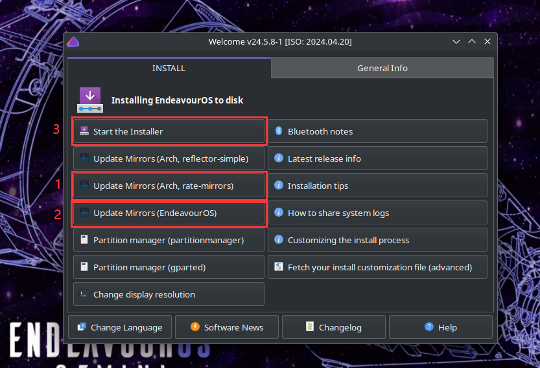The height and width of the screenshot is (368, 540).
Task: View the Changelog
Action: pyautogui.click(x=334, y=327)
